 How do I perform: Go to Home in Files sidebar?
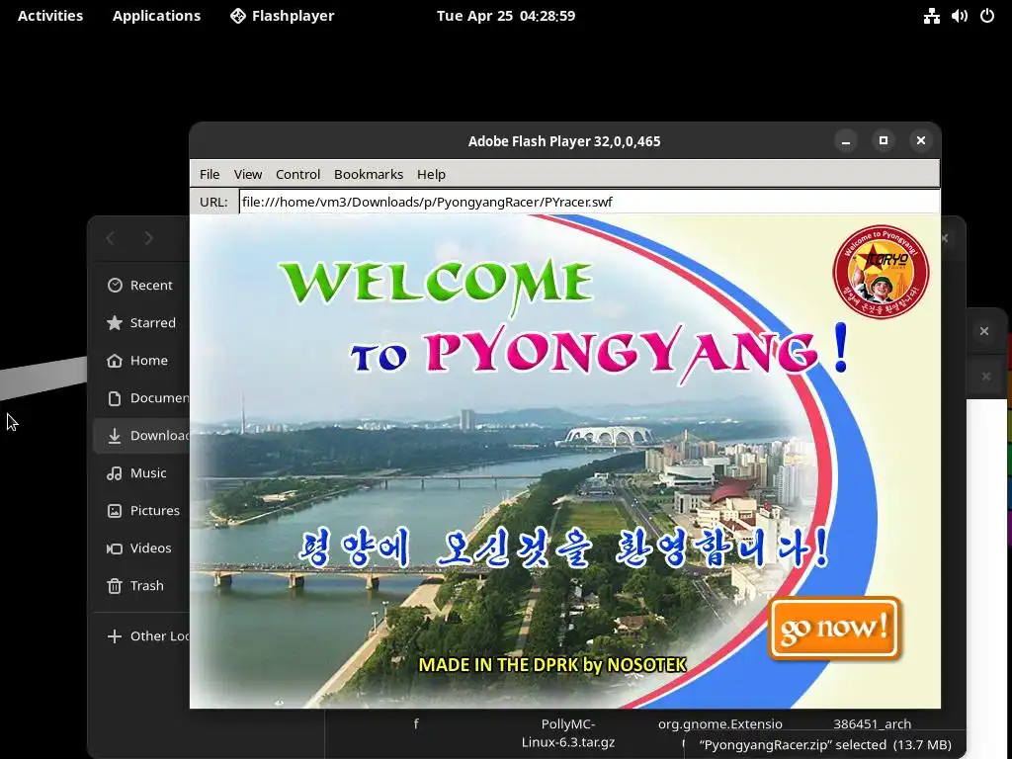141,360
